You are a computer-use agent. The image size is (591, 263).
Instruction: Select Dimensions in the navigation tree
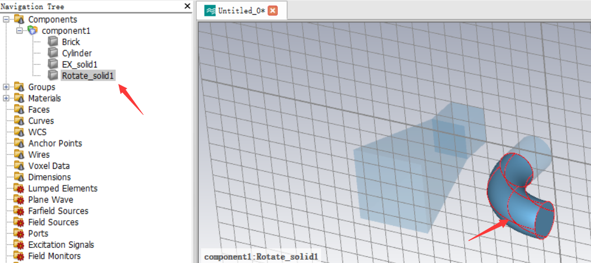click(x=50, y=177)
